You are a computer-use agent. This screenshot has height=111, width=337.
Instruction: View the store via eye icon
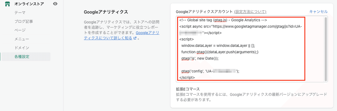point(55,4)
